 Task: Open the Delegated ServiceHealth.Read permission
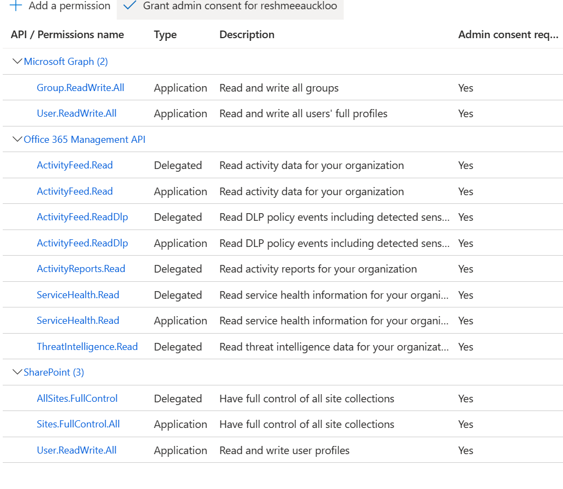coord(78,295)
